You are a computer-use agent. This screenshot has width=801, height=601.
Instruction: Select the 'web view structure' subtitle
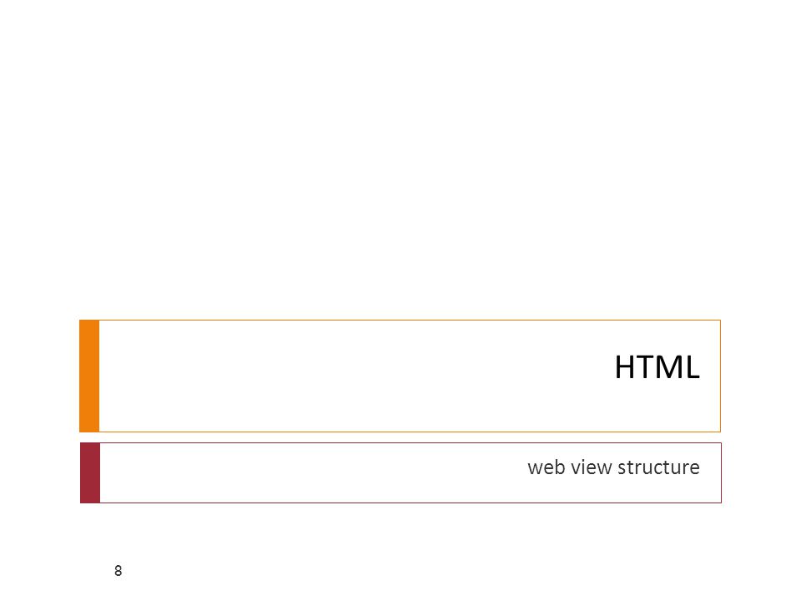point(613,467)
